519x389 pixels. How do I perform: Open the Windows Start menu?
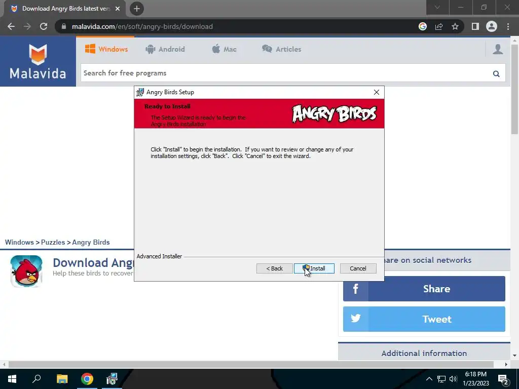point(12,379)
